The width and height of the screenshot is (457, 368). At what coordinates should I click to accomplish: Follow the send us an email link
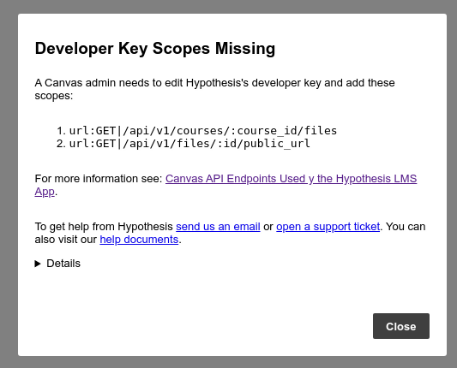point(218,227)
